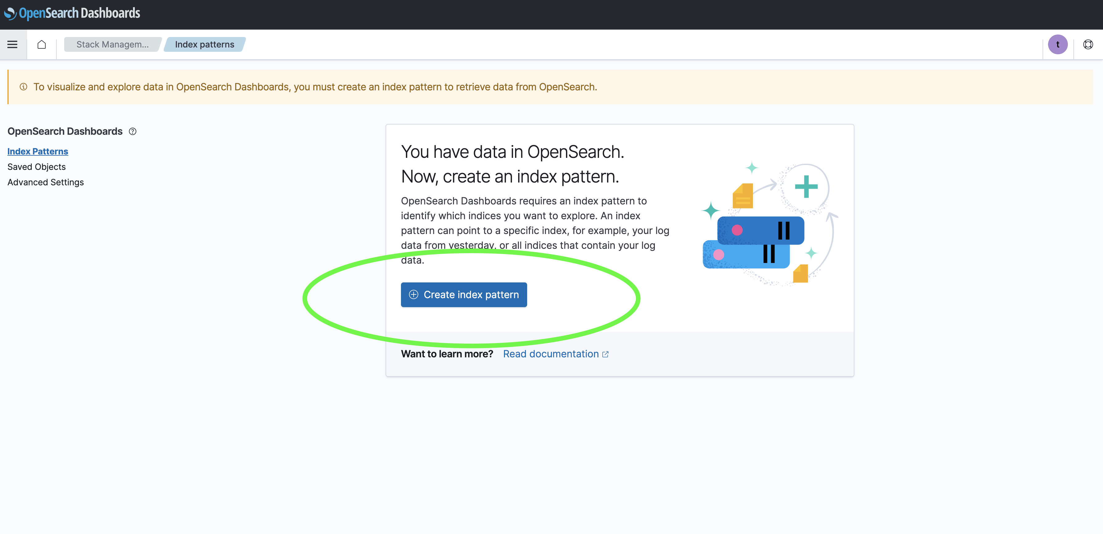1103x534 pixels.
Task: Click the OpenSearch Dashboards logo
Action: pos(72,13)
